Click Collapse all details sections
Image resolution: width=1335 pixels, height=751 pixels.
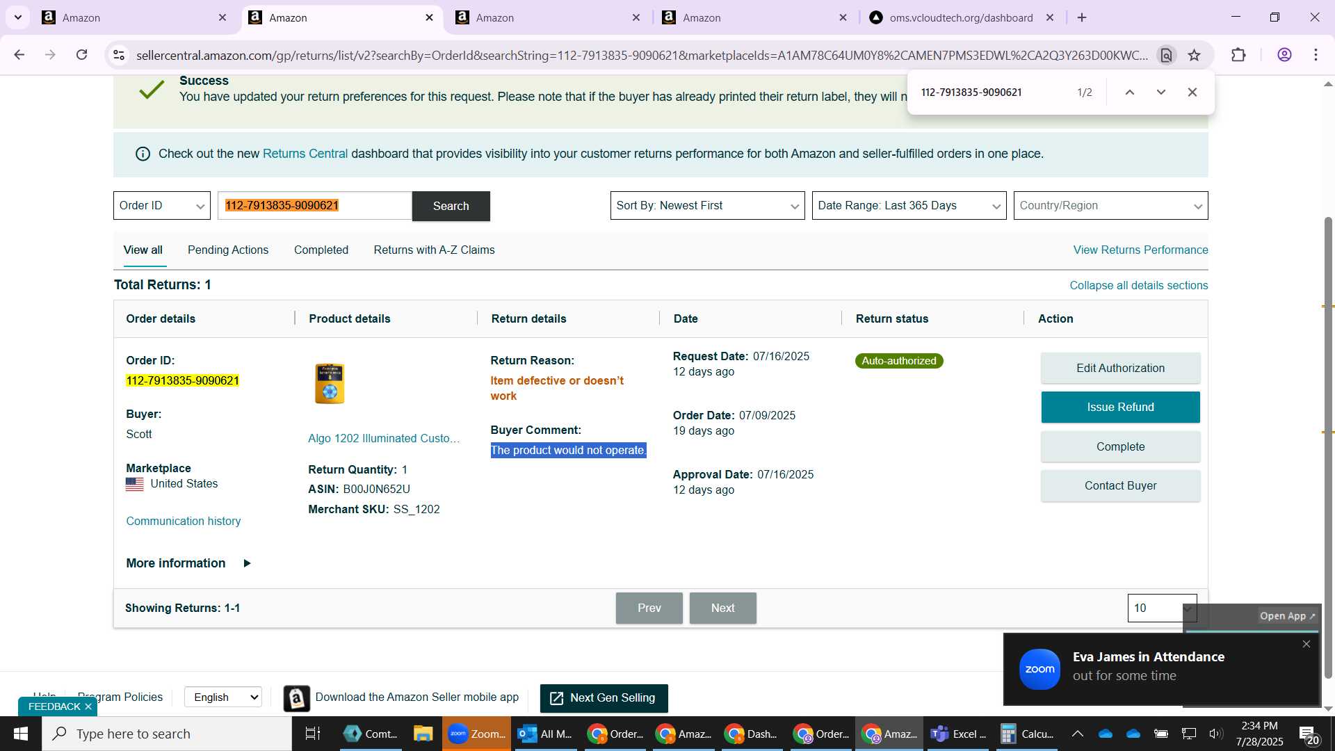click(x=1138, y=286)
